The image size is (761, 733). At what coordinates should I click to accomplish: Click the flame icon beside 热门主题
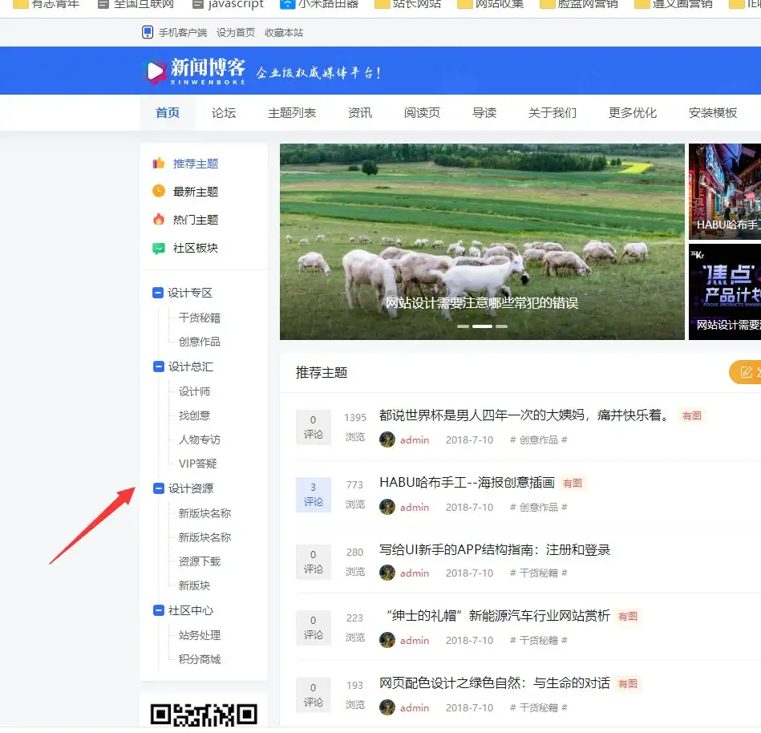click(159, 220)
